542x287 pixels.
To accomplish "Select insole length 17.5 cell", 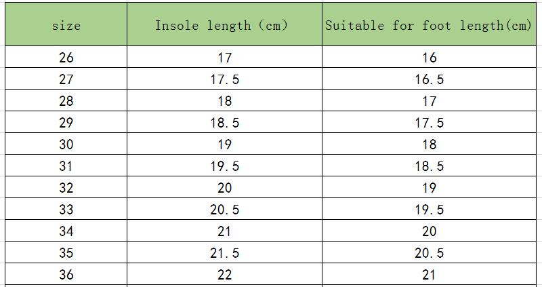I will 224,79.
